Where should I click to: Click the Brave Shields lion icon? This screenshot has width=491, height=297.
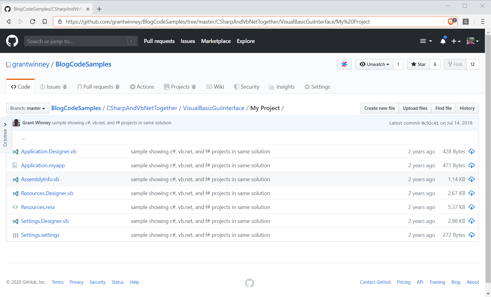(x=451, y=21)
